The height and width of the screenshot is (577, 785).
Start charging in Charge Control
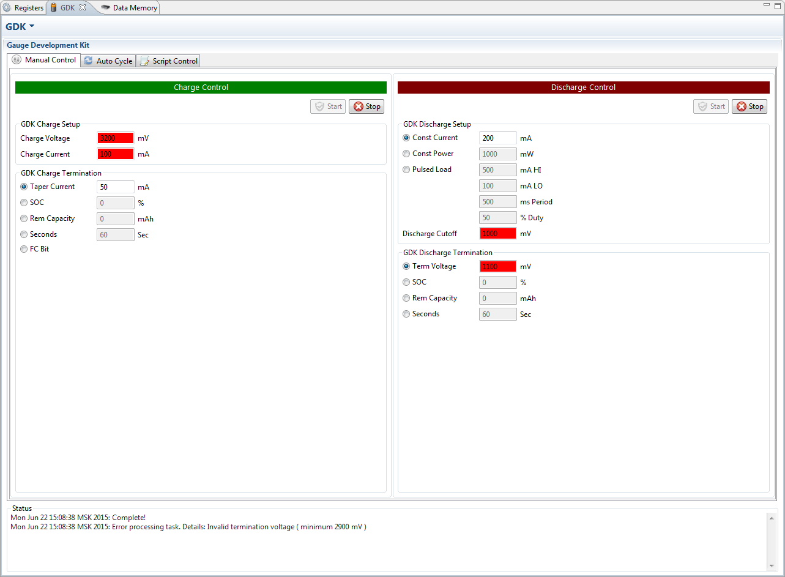coord(328,106)
